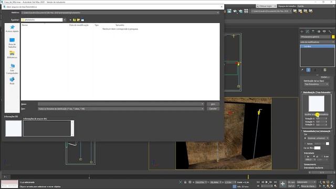336x189 pixels.
Task: Click the filter color swatch
Action: click(x=317, y=148)
